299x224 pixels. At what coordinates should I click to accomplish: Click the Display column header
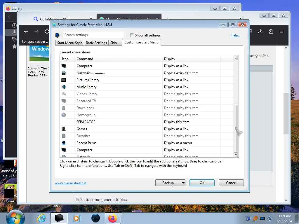tap(191, 59)
